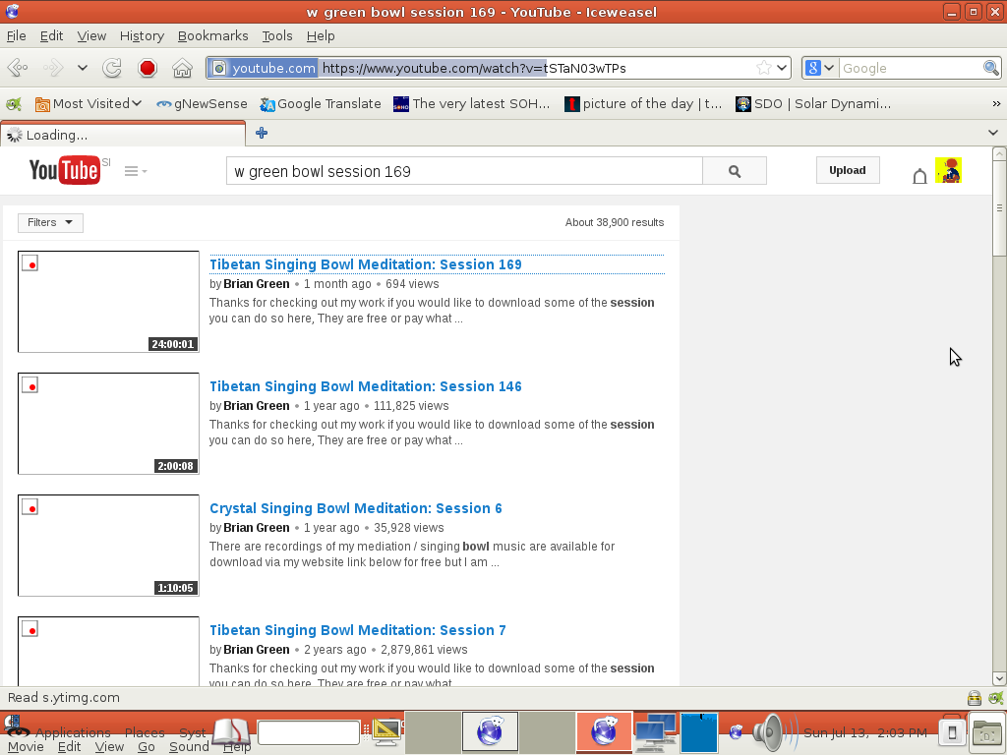1007x755 pixels.
Task: Bookmark this page with star icon
Action: tap(764, 68)
